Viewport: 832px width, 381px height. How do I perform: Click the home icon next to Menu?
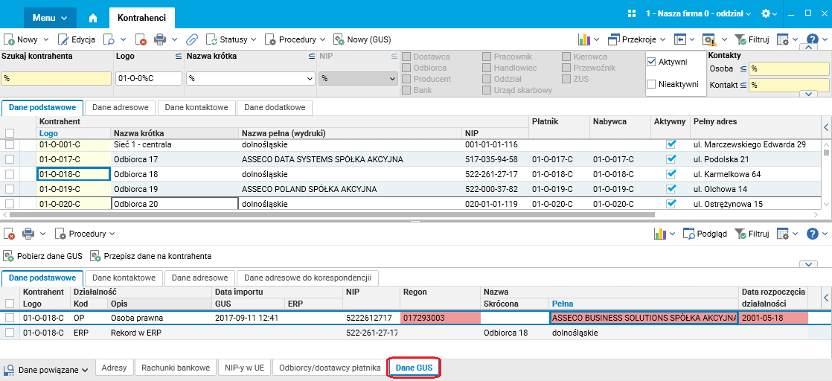[93, 16]
